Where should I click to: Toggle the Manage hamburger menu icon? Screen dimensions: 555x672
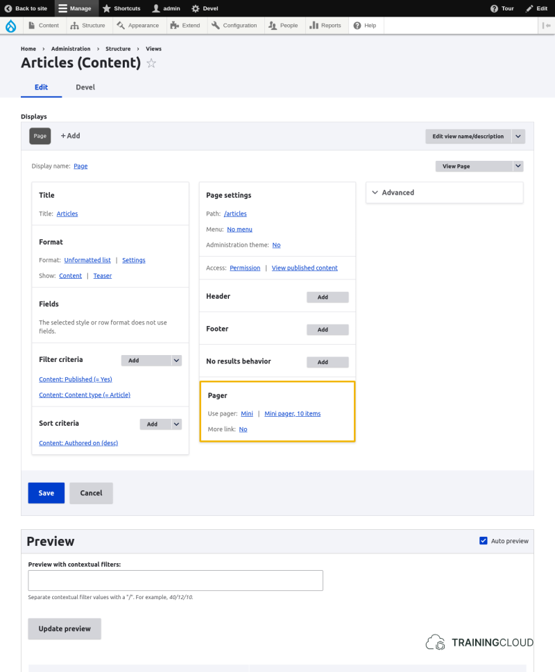[x=62, y=8]
